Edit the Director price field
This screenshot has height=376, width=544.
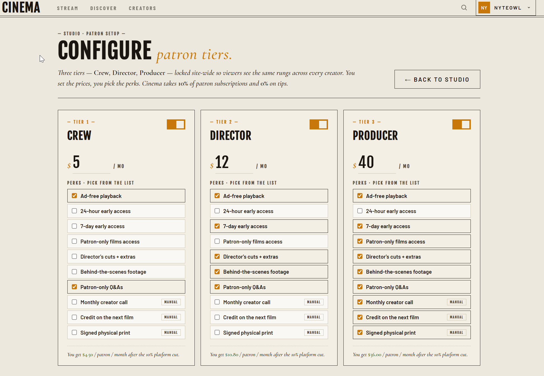[x=234, y=162]
